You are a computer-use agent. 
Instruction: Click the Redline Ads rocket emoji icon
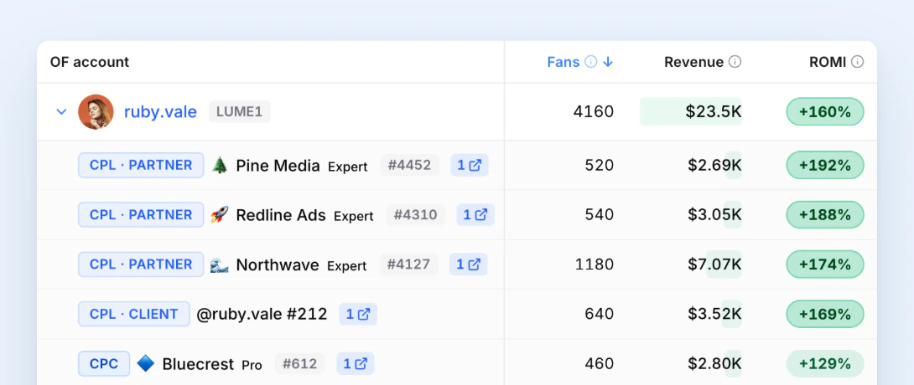point(219,215)
